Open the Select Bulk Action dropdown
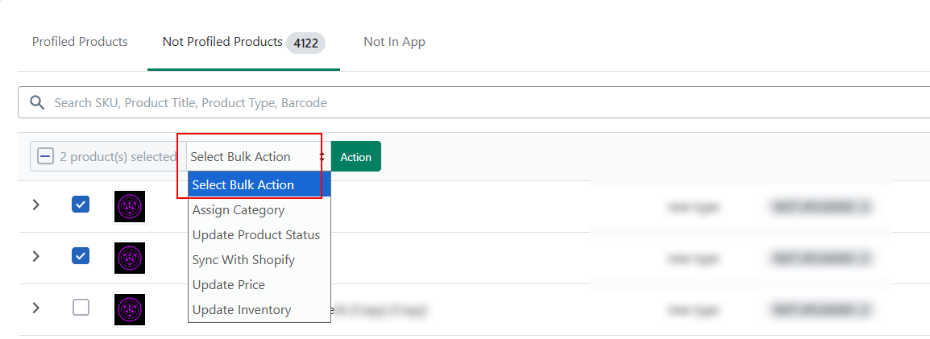 coord(259,156)
